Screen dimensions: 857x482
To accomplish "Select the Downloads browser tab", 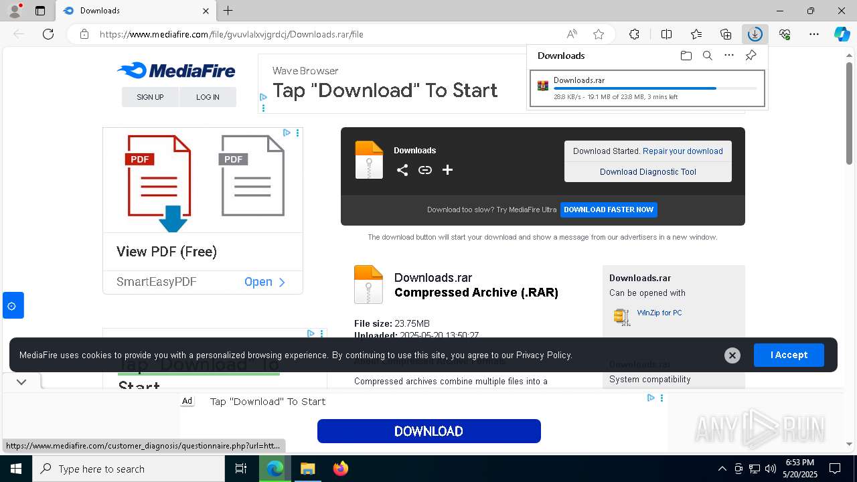I will tap(136, 11).
